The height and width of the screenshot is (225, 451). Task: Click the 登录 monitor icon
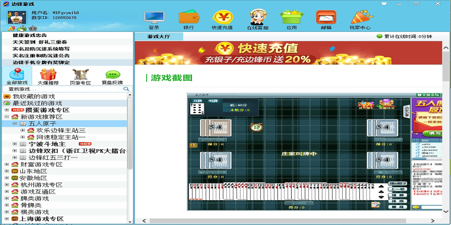coord(154,17)
